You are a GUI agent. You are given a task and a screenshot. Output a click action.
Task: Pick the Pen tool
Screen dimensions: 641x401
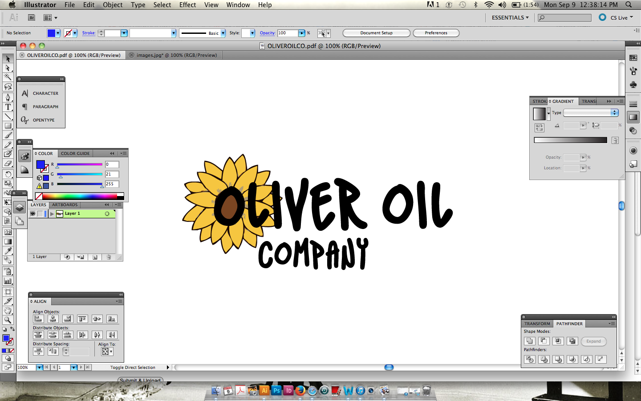(x=8, y=97)
